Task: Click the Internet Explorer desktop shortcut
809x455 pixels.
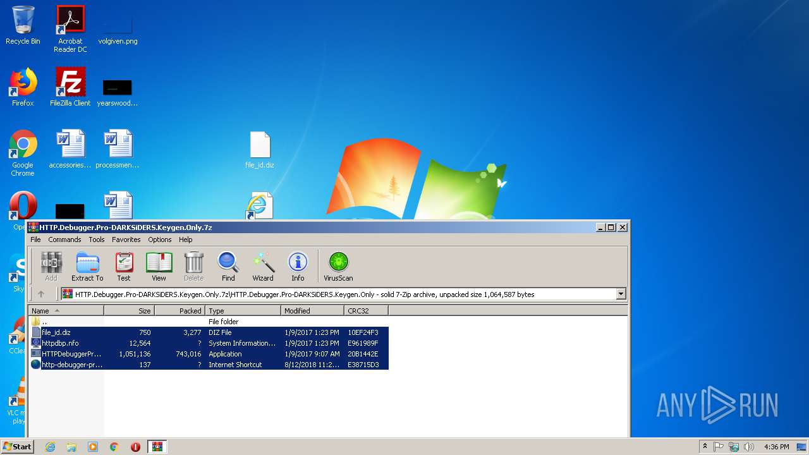Action: (x=260, y=206)
